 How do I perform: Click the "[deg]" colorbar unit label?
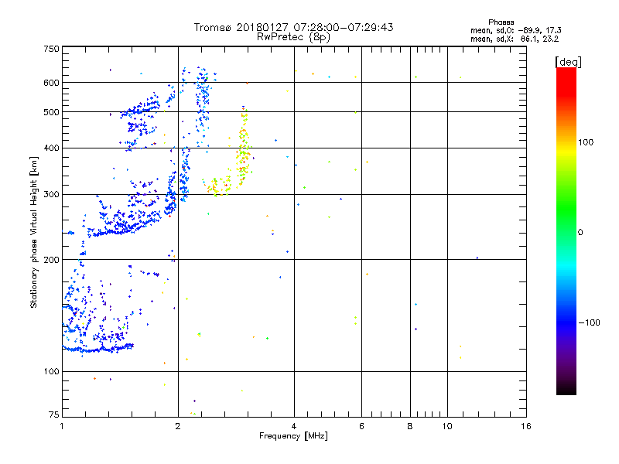(x=568, y=62)
